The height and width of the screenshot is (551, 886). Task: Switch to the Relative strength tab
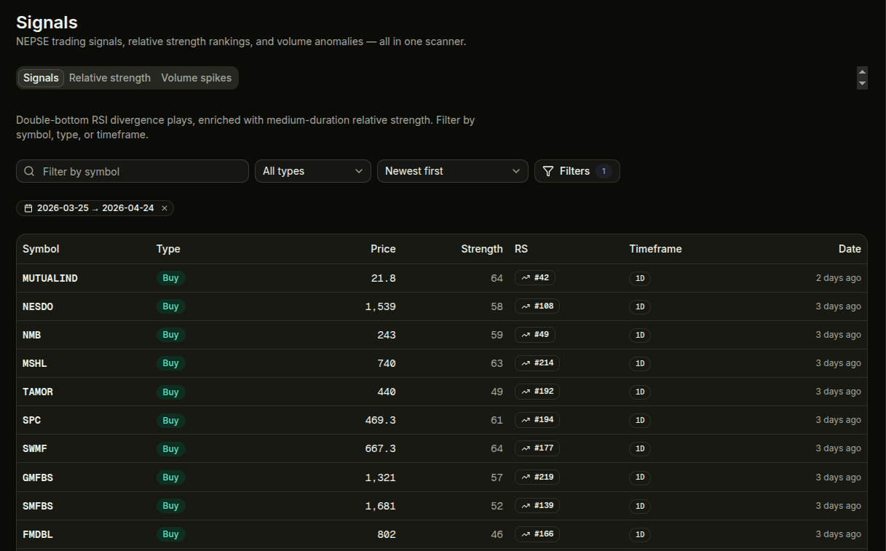(x=109, y=77)
